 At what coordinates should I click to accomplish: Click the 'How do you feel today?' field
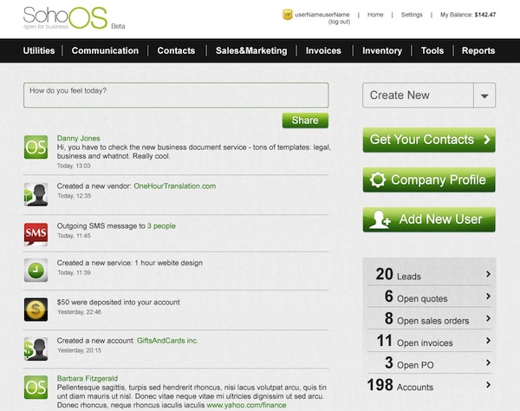pyautogui.click(x=176, y=95)
